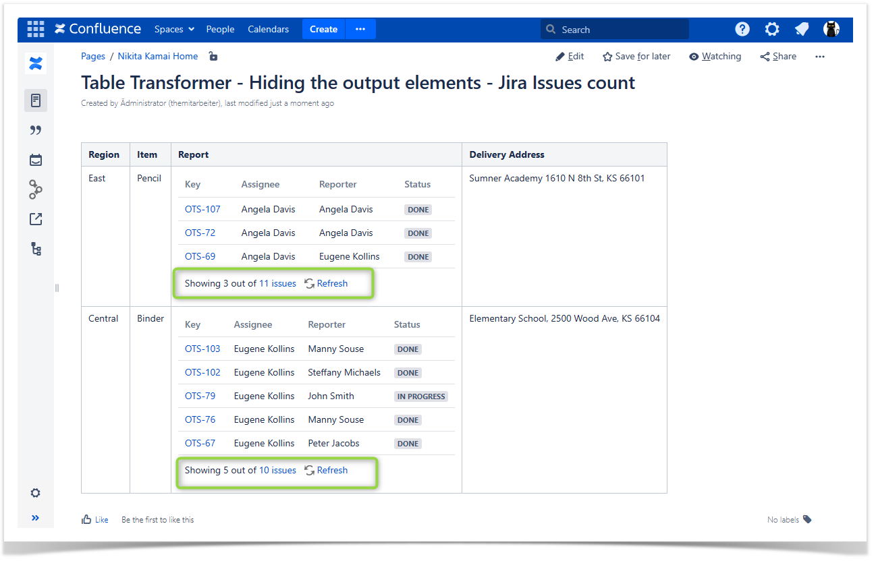Open the People menu item
The height and width of the screenshot is (561, 876).
tap(220, 29)
